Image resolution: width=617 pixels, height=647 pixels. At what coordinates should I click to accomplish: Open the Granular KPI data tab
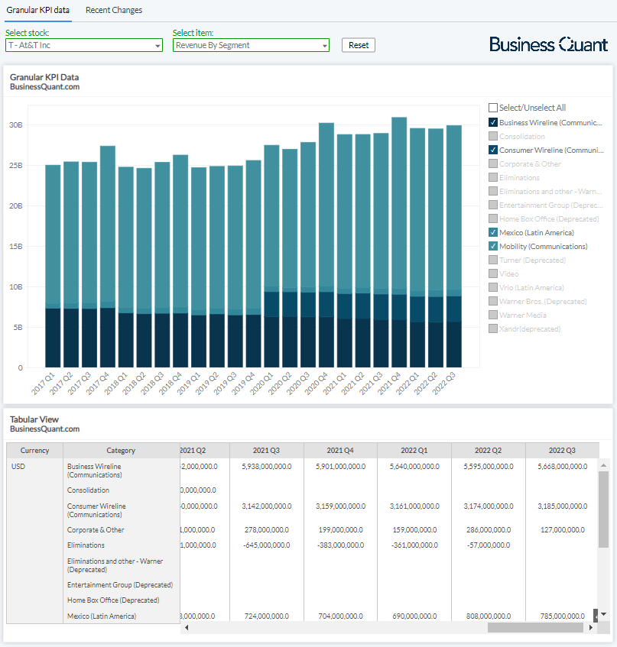38,10
